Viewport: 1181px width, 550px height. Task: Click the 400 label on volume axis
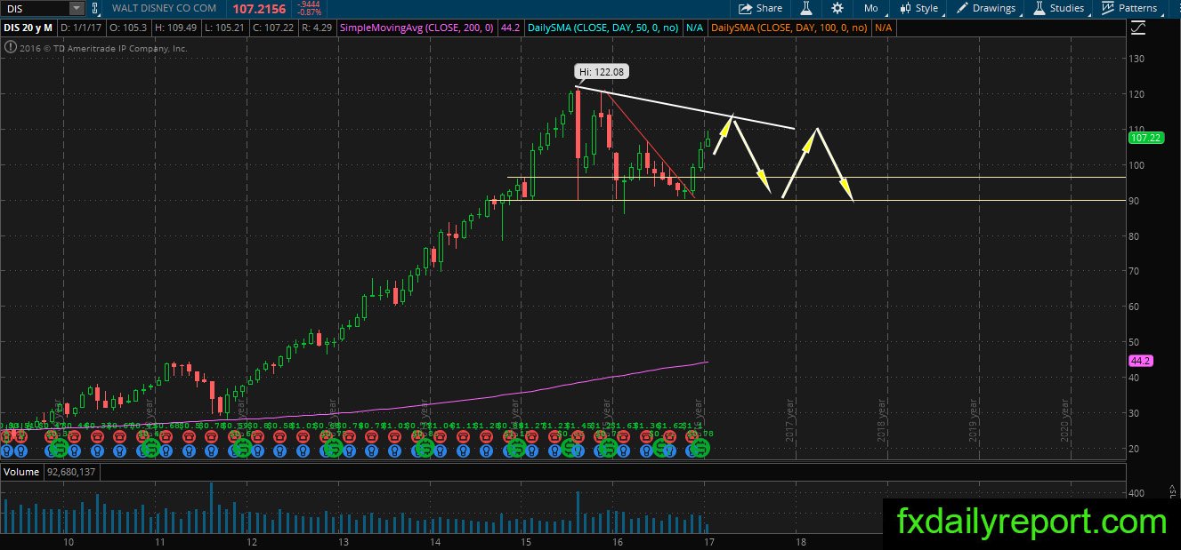1138,493
